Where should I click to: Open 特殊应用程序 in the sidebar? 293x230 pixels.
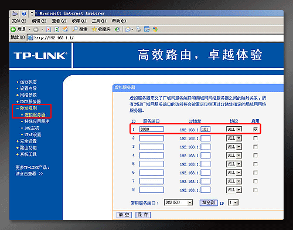pos(37,121)
